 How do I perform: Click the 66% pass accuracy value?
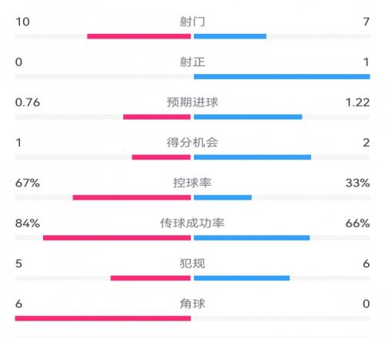(x=357, y=223)
